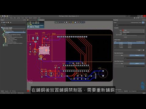Click the second icon in Projects panel toolbar
The height and width of the screenshot is (109, 146).
(4, 22)
